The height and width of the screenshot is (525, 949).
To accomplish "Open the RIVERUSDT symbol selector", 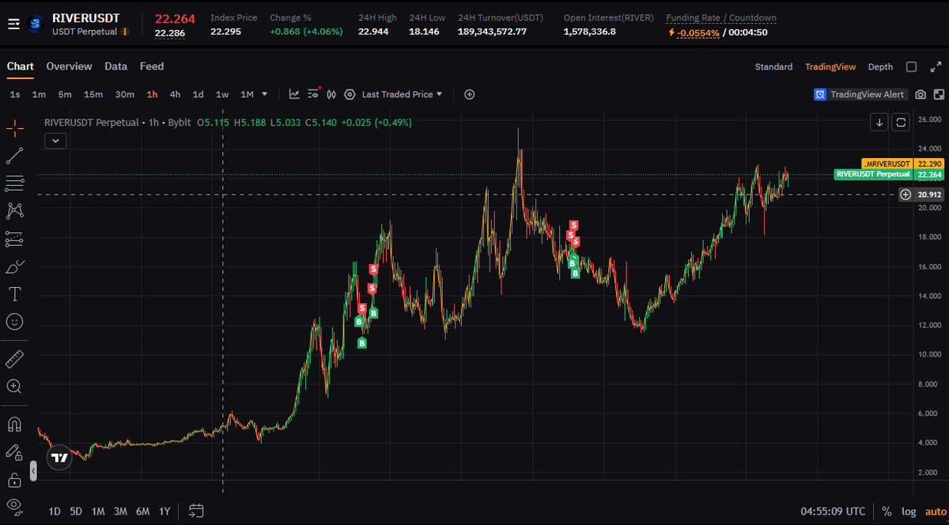I will [x=85, y=17].
